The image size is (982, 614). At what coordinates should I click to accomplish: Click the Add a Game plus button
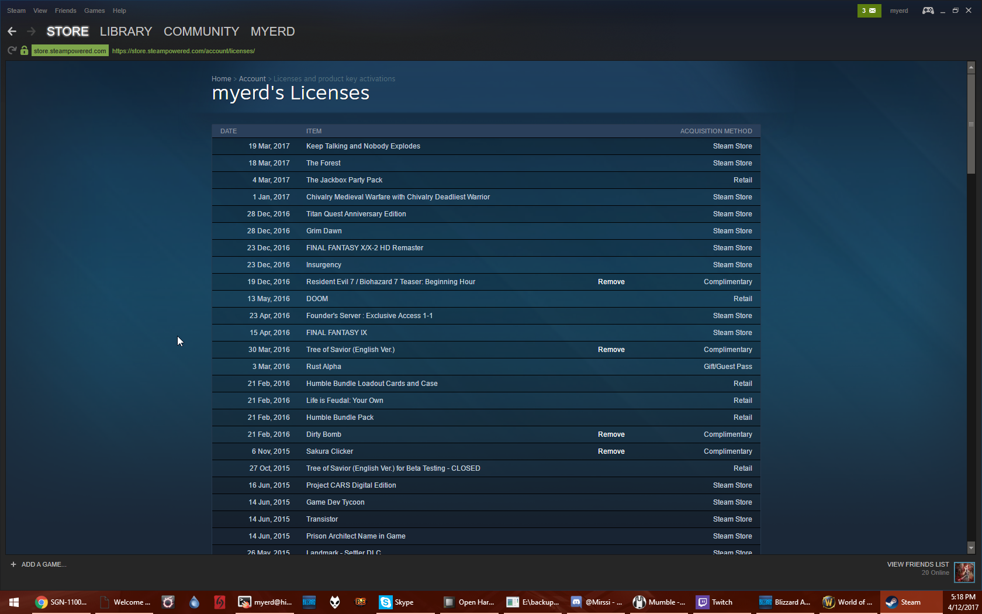tap(13, 564)
